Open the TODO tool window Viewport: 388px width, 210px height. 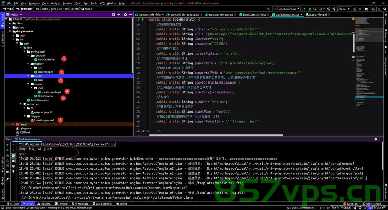pos(13,204)
